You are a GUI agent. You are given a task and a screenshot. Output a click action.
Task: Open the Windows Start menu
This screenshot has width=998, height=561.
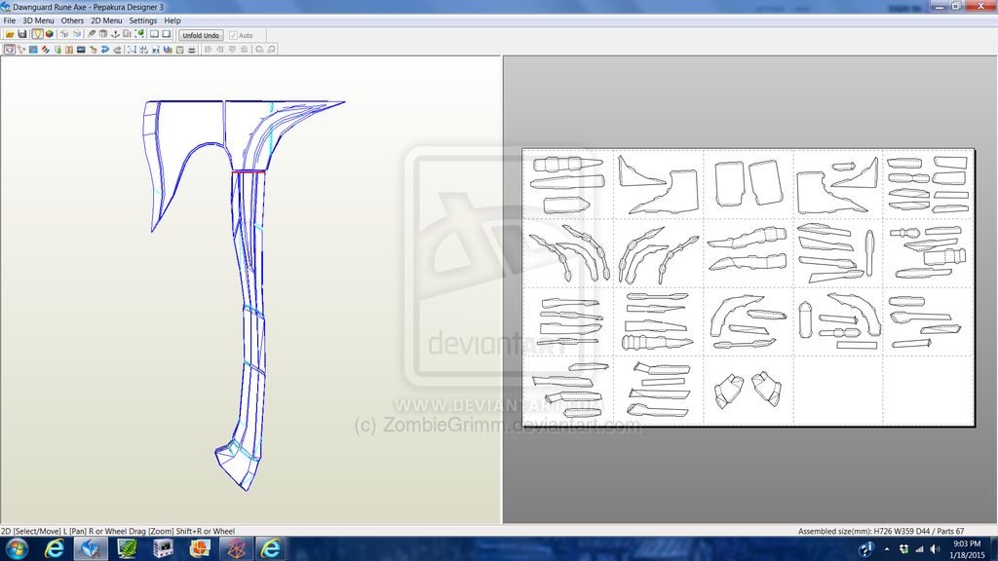[x=17, y=548]
